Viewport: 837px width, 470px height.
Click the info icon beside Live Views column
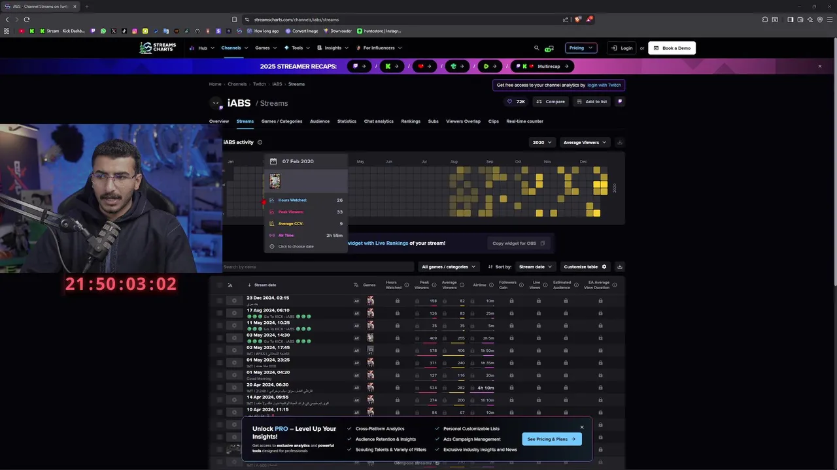click(x=546, y=285)
